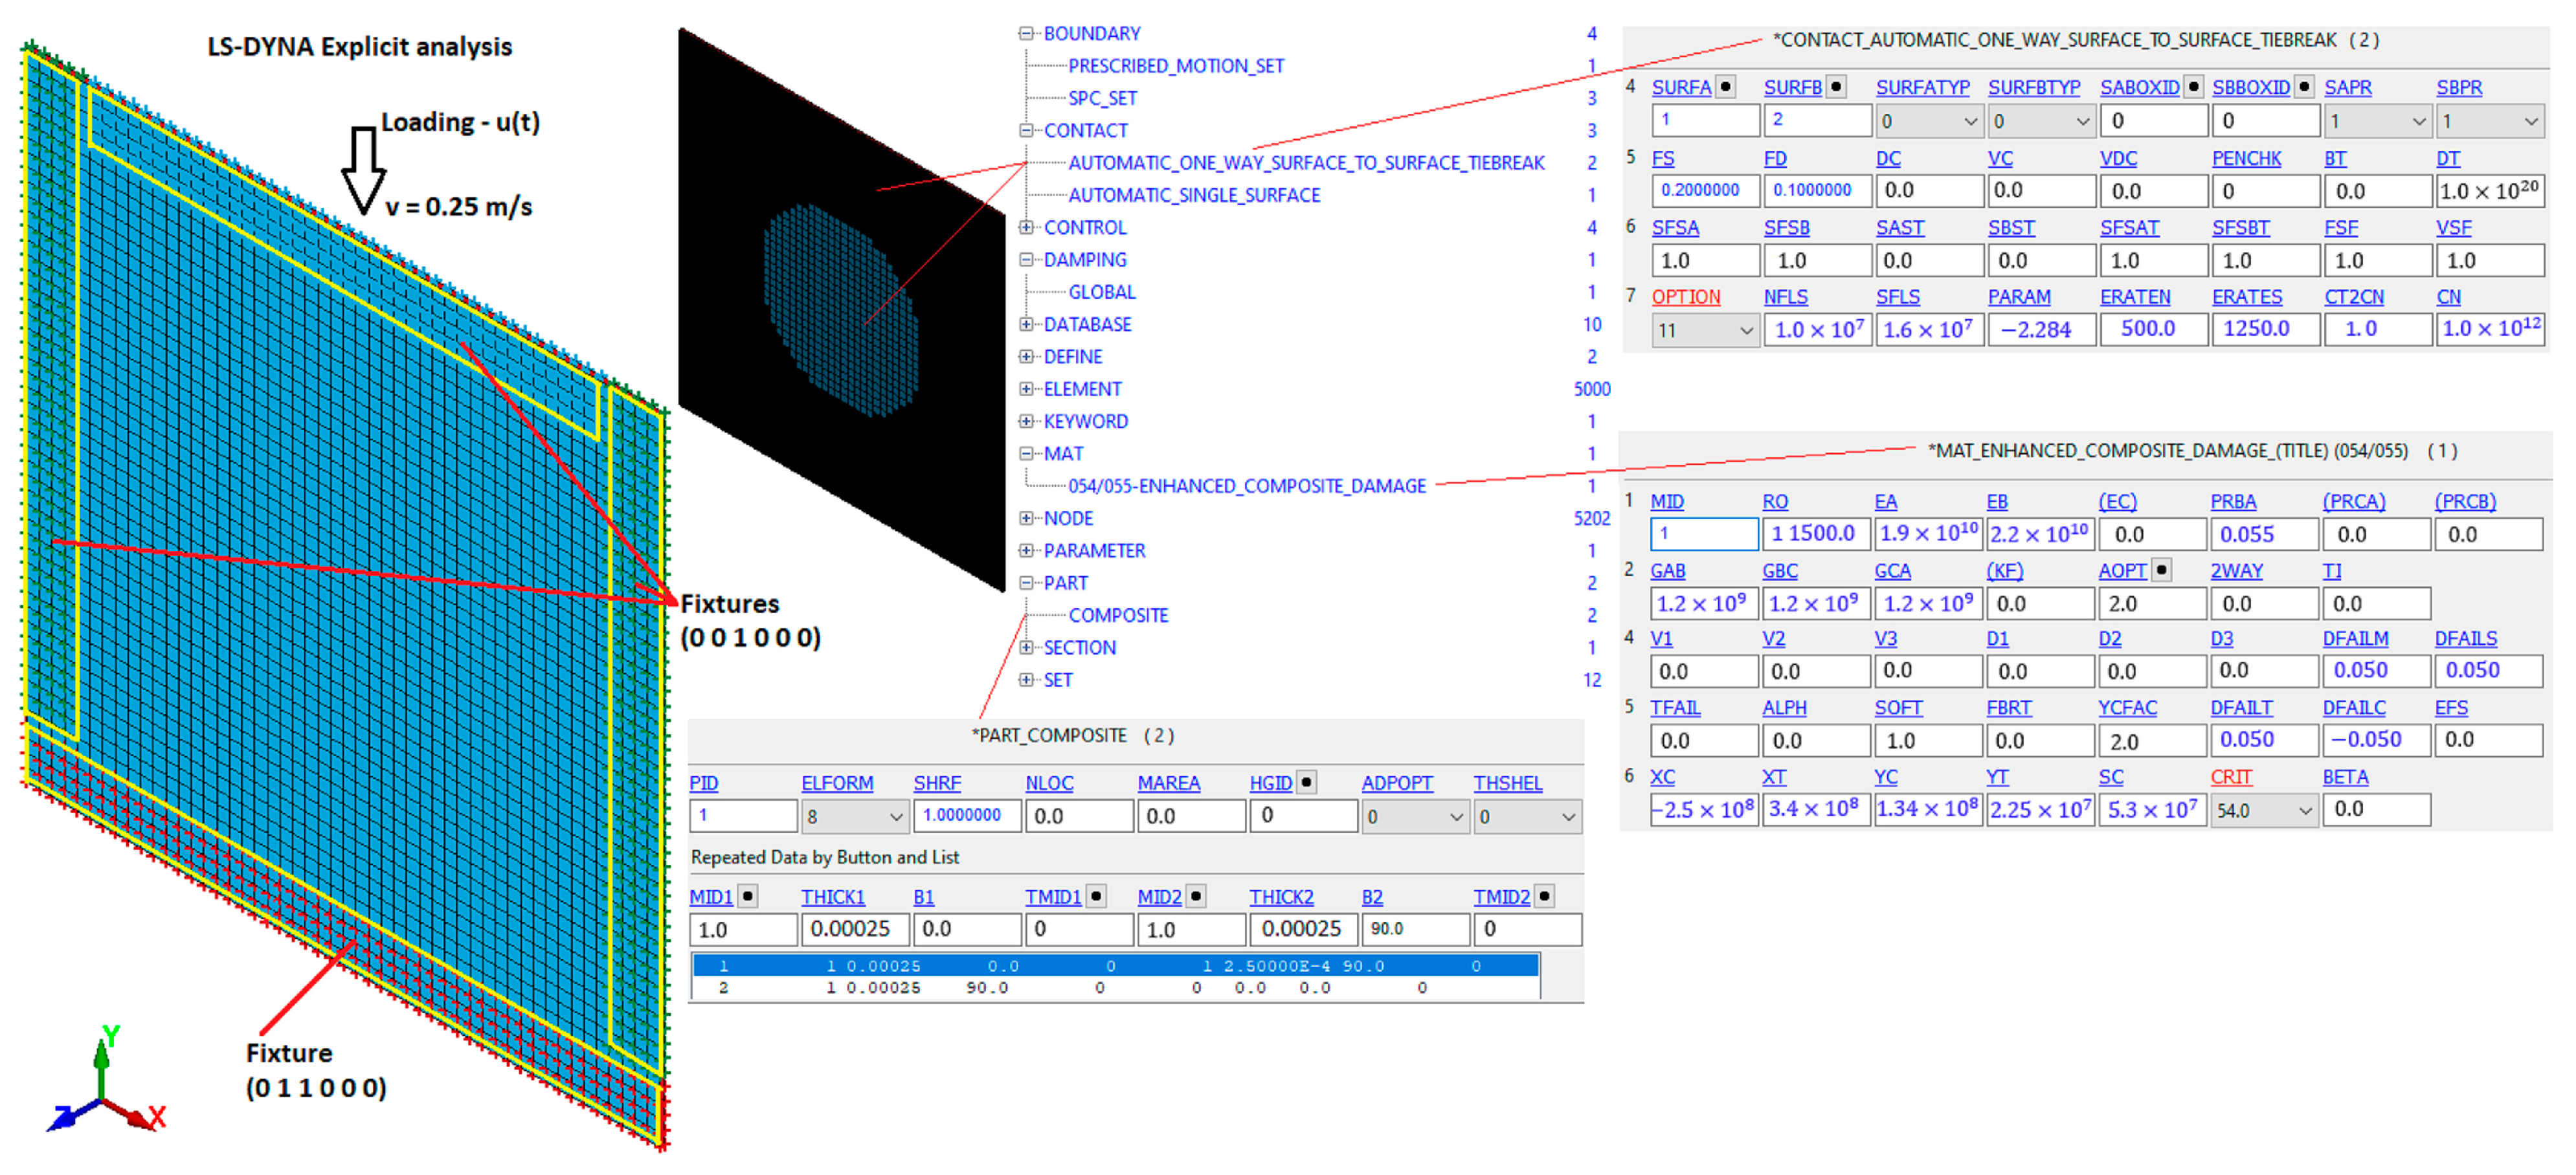Select PRESCRIBED_MOTION_SET in the tree
The width and height of the screenshot is (2576, 1175).
(x=1176, y=66)
